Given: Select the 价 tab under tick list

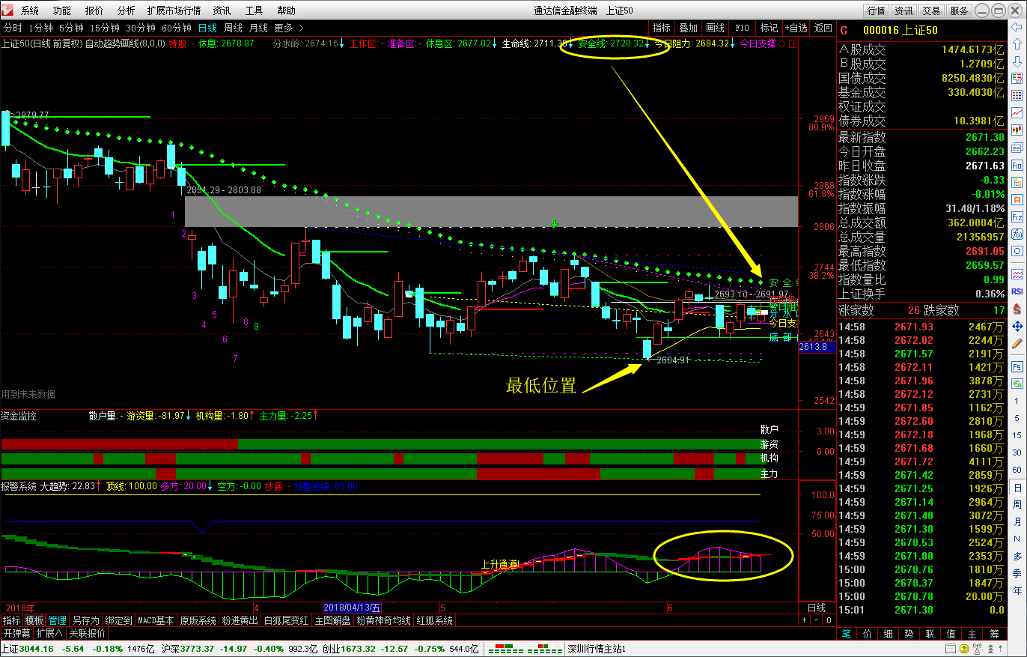Looking at the screenshot, I should (867, 634).
